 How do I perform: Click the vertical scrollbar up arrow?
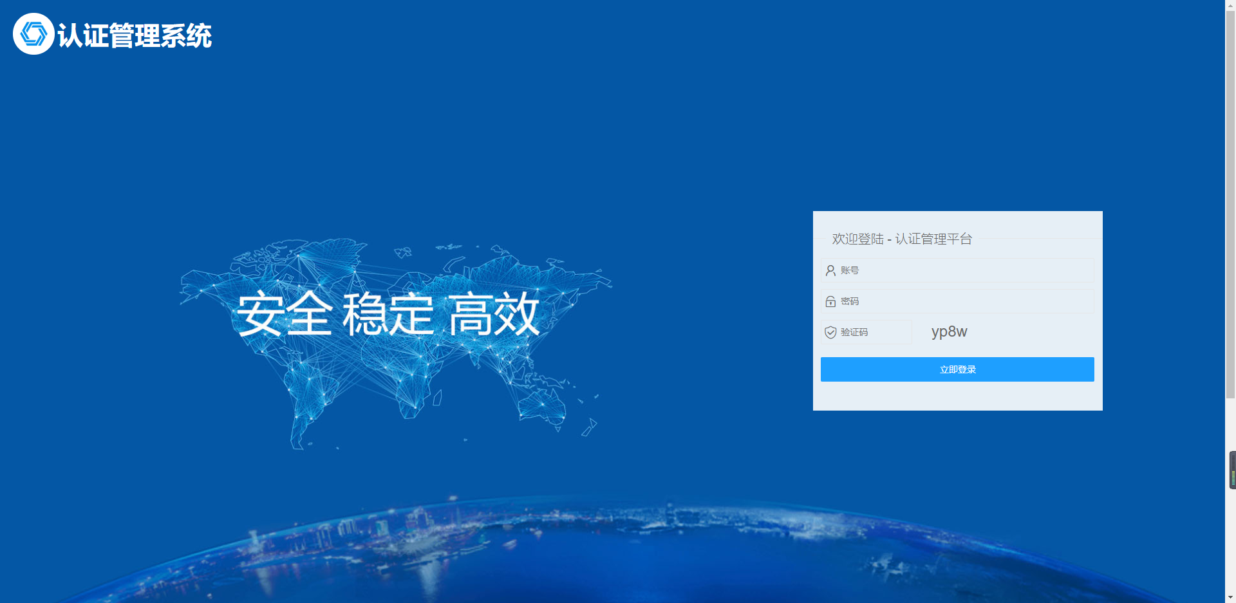pyautogui.click(x=1230, y=5)
